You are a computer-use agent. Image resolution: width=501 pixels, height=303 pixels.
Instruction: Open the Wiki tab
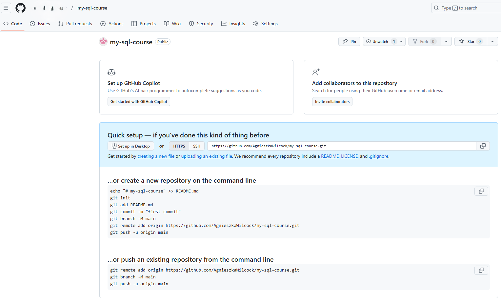click(172, 24)
